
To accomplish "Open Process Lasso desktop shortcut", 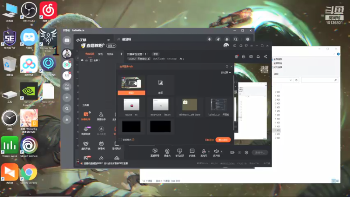I will tap(9, 147).
